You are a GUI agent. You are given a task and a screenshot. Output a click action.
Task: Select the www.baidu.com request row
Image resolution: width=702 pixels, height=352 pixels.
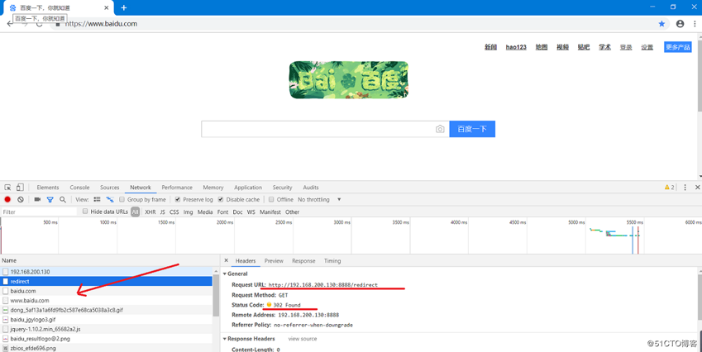(x=106, y=301)
